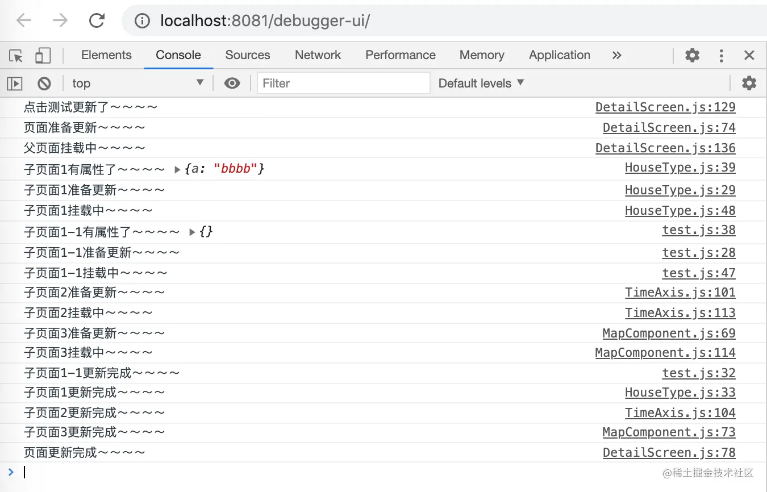Open the DetailScreen.js:129 source link
This screenshot has height=492, width=767.
tap(665, 107)
